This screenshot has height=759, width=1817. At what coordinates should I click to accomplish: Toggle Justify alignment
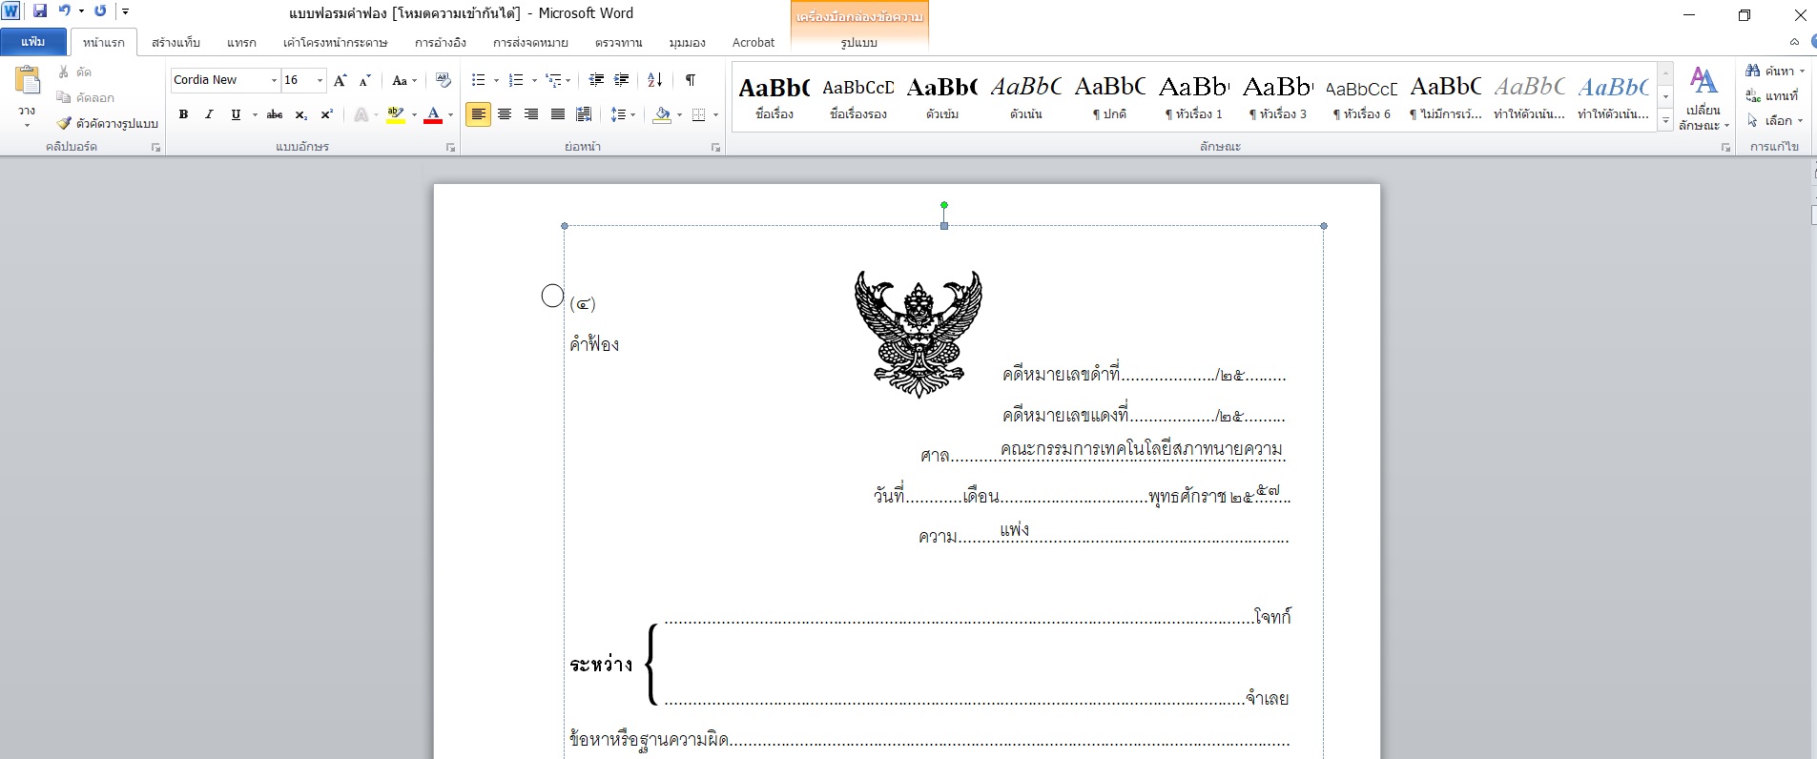[x=558, y=114]
